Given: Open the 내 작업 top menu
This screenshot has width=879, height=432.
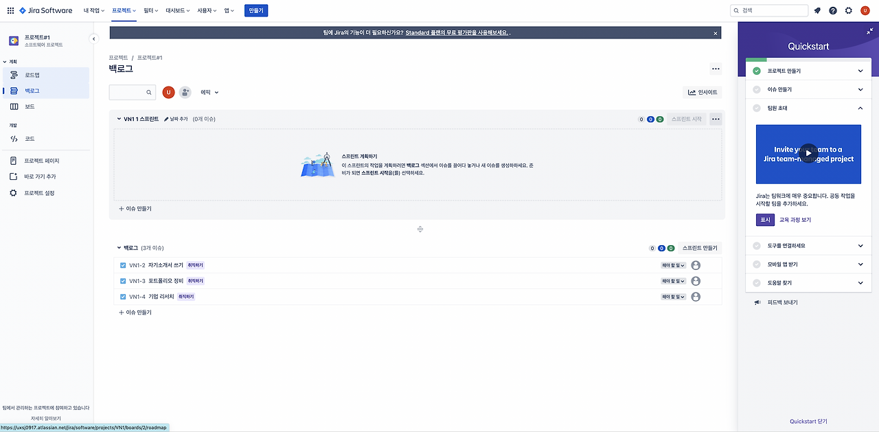Looking at the screenshot, I should click(95, 10).
